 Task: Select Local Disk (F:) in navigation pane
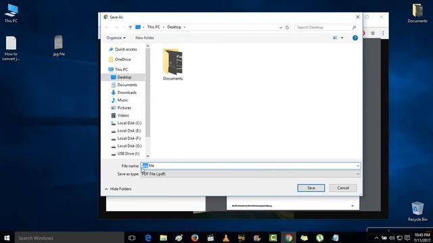[x=126, y=138]
